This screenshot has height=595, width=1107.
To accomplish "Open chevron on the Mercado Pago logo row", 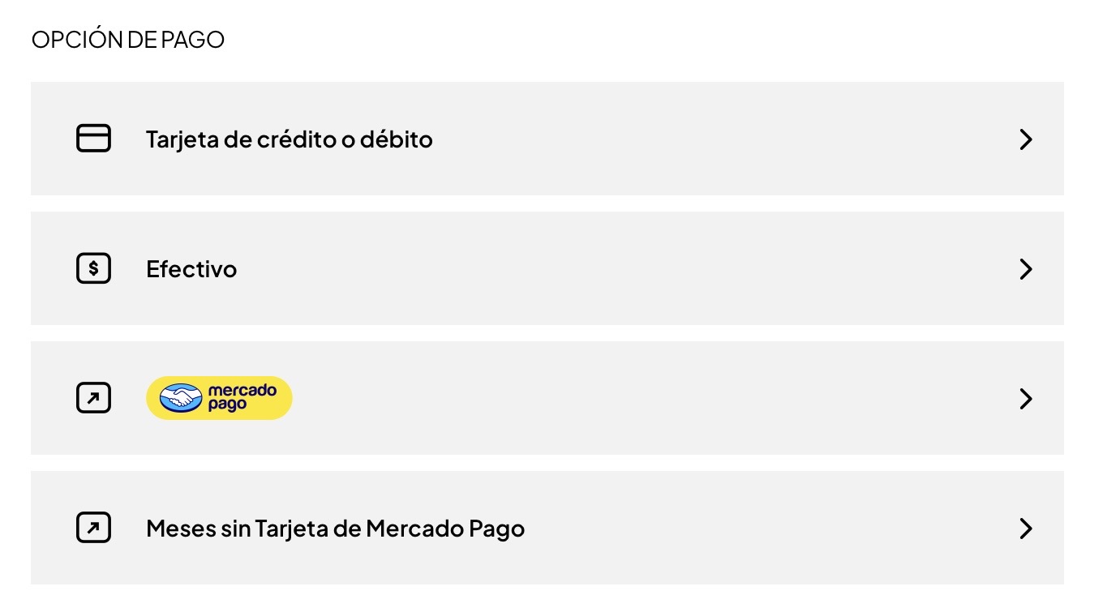I will [1025, 399].
